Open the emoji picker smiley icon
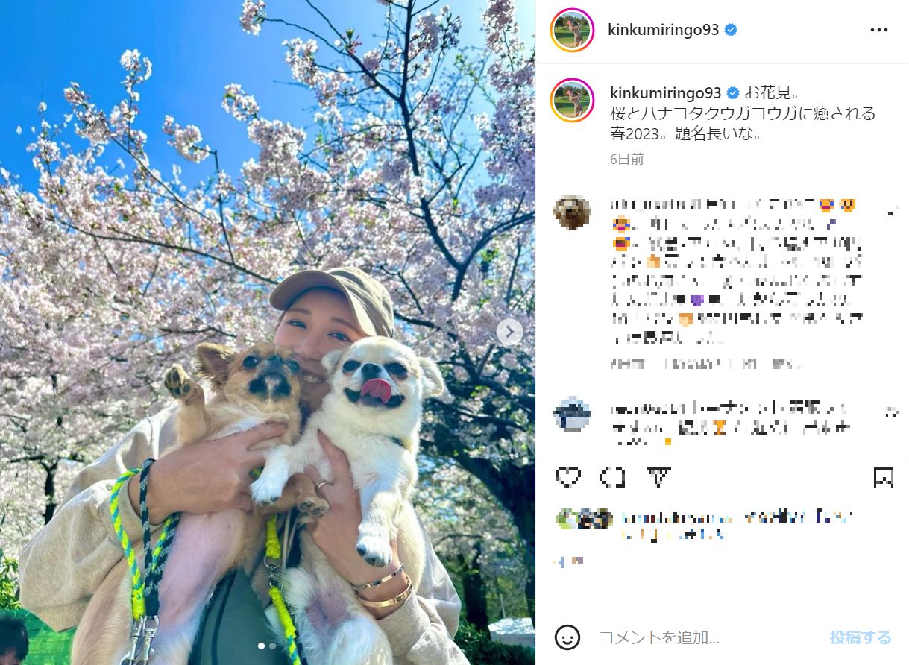The width and height of the screenshot is (909, 665). click(x=567, y=637)
